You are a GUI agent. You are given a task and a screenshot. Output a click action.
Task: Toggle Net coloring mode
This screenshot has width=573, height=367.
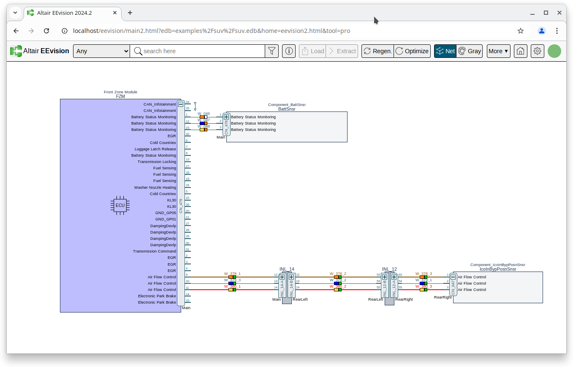[445, 51]
